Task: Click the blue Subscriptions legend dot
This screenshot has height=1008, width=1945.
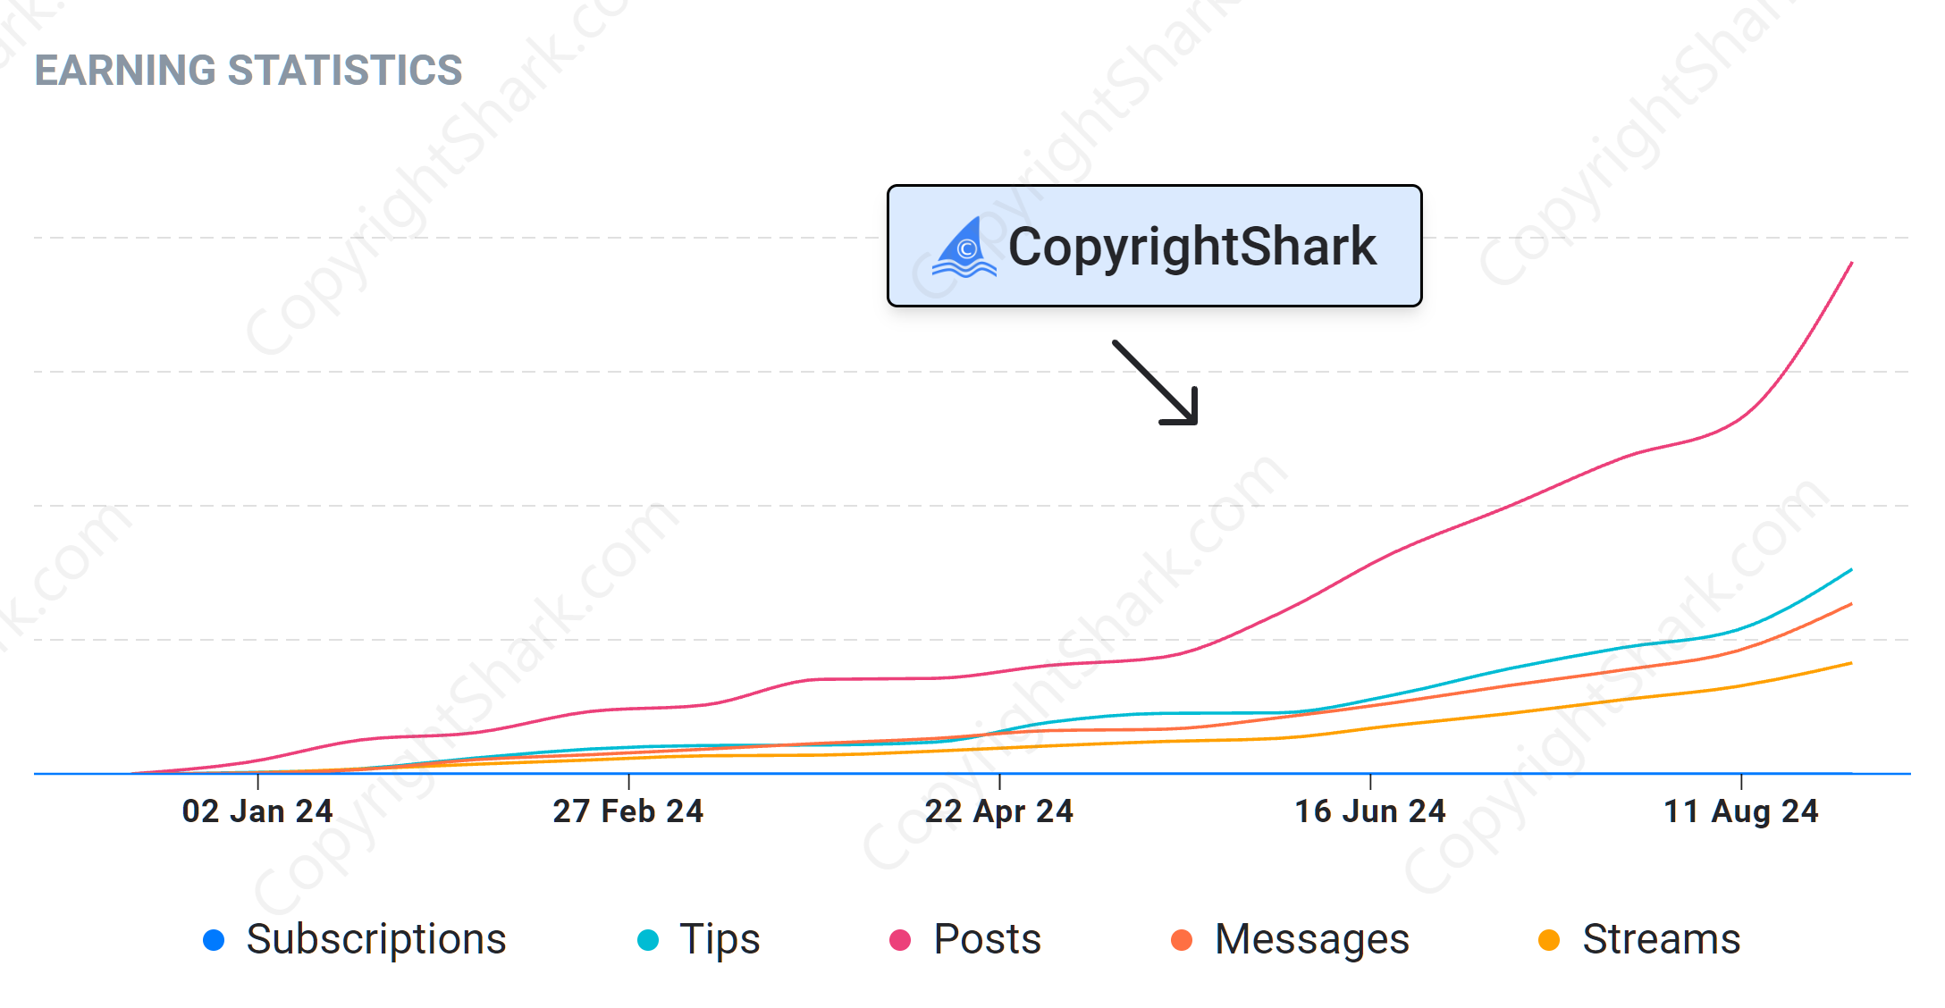Action: [214, 940]
